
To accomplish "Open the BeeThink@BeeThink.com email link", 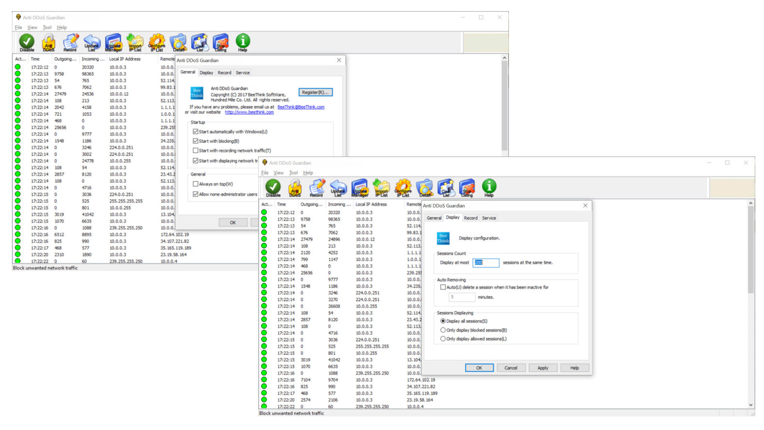I will click(301, 107).
